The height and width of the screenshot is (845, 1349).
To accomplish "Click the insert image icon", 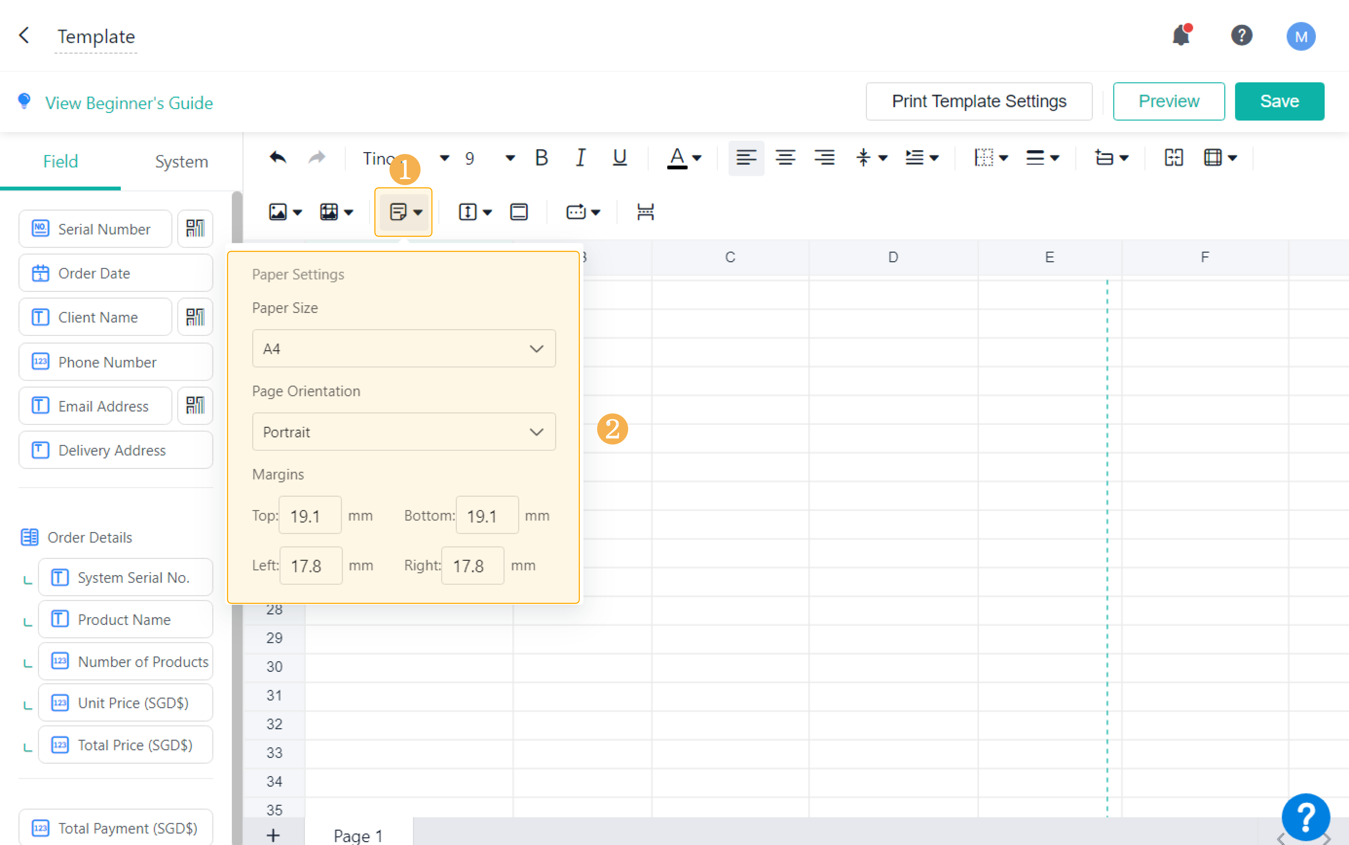I will [278, 212].
